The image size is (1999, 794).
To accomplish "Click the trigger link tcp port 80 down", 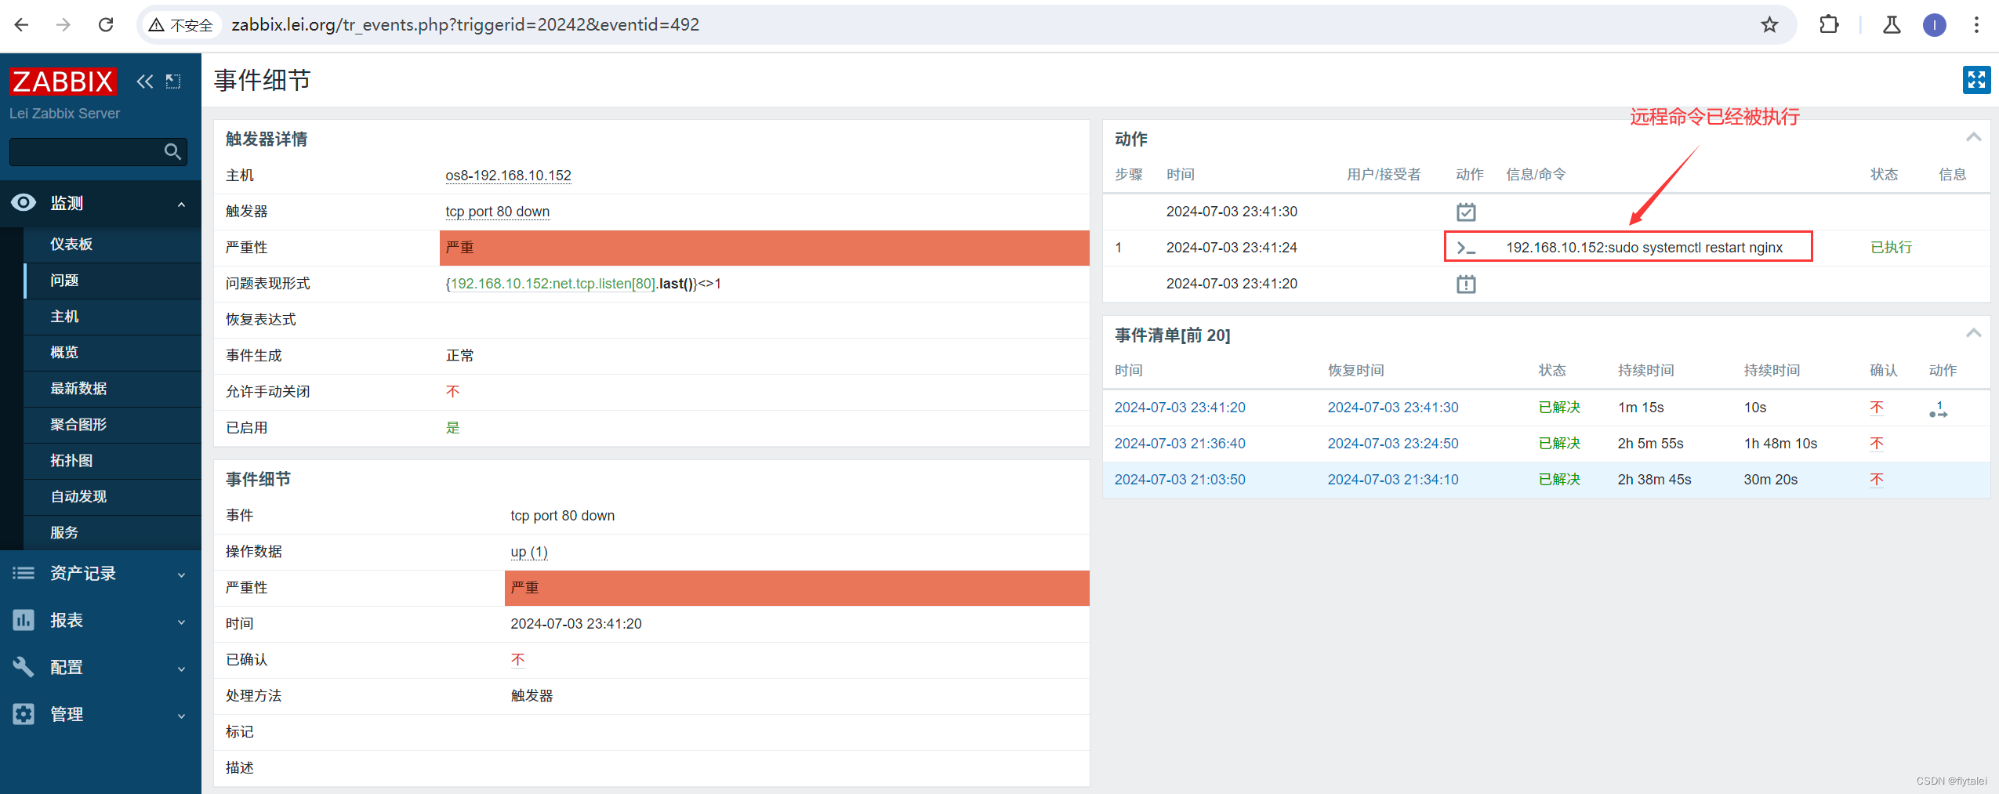I will (x=497, y=212).
